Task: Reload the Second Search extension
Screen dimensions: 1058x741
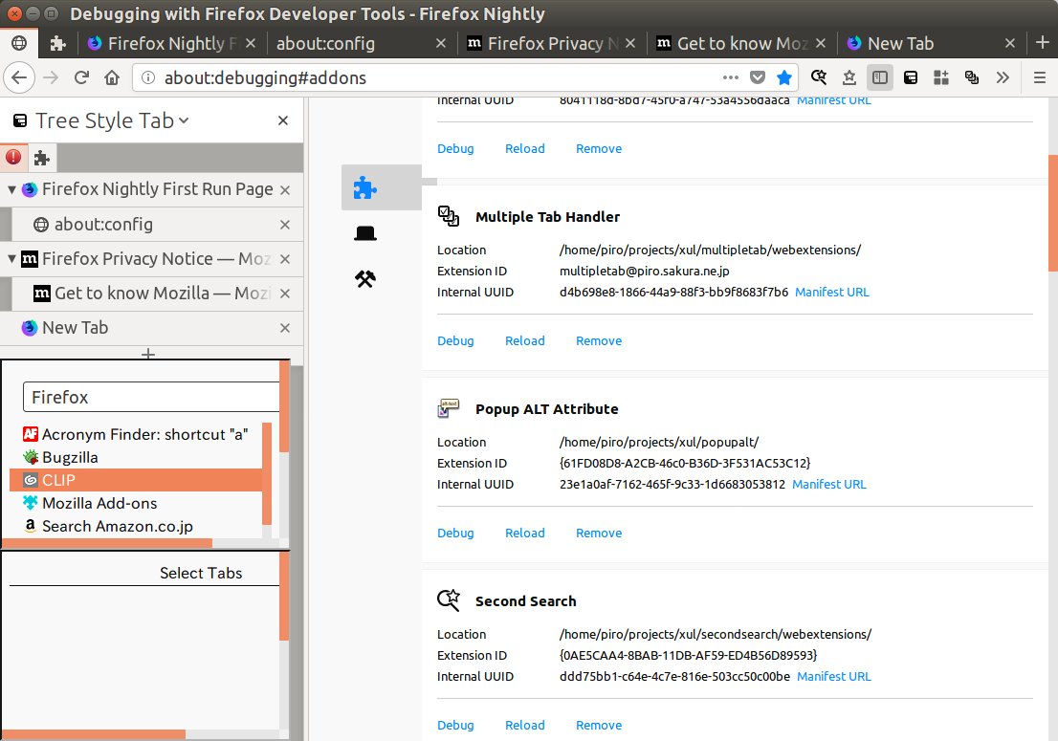Action: click(525, 726)
